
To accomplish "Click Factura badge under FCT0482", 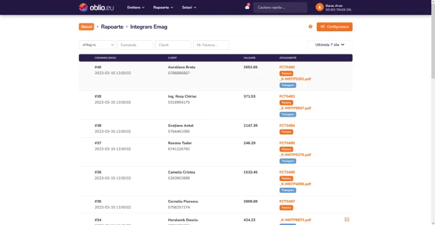I will pyautogui.click(x=286, y=74).
